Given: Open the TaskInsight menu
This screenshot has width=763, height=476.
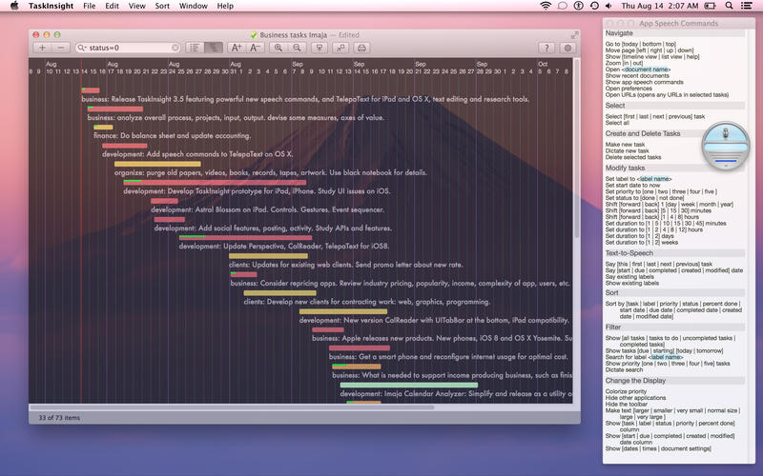Looking at the screenshot, I should (x=51, y=6).
